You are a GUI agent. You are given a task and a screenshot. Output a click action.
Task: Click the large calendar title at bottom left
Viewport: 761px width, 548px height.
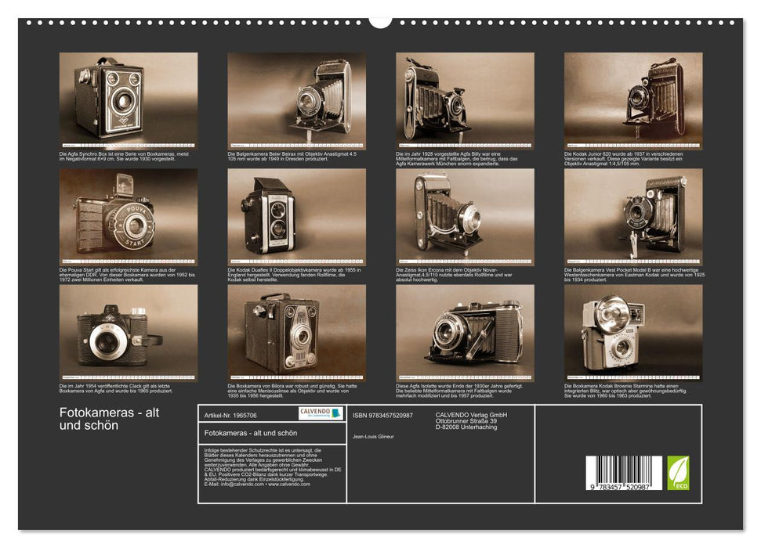(x=109, y=419)
